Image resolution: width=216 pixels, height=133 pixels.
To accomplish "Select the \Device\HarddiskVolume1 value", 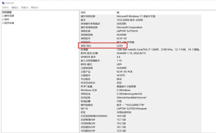I will [131, 98].
